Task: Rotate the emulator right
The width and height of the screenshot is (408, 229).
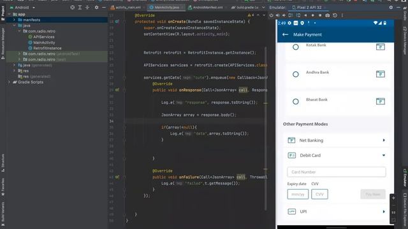Action: pyautogui.click(x=298, y=15)
